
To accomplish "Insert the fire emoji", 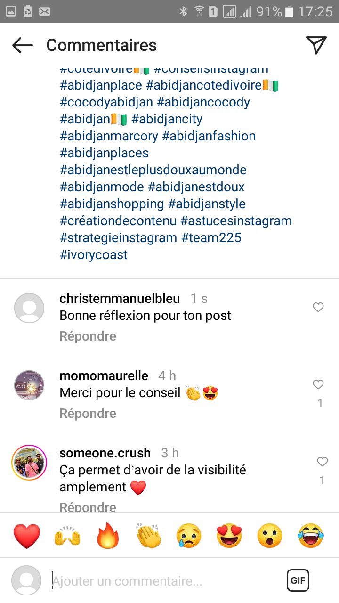I will tap(108, 536).
